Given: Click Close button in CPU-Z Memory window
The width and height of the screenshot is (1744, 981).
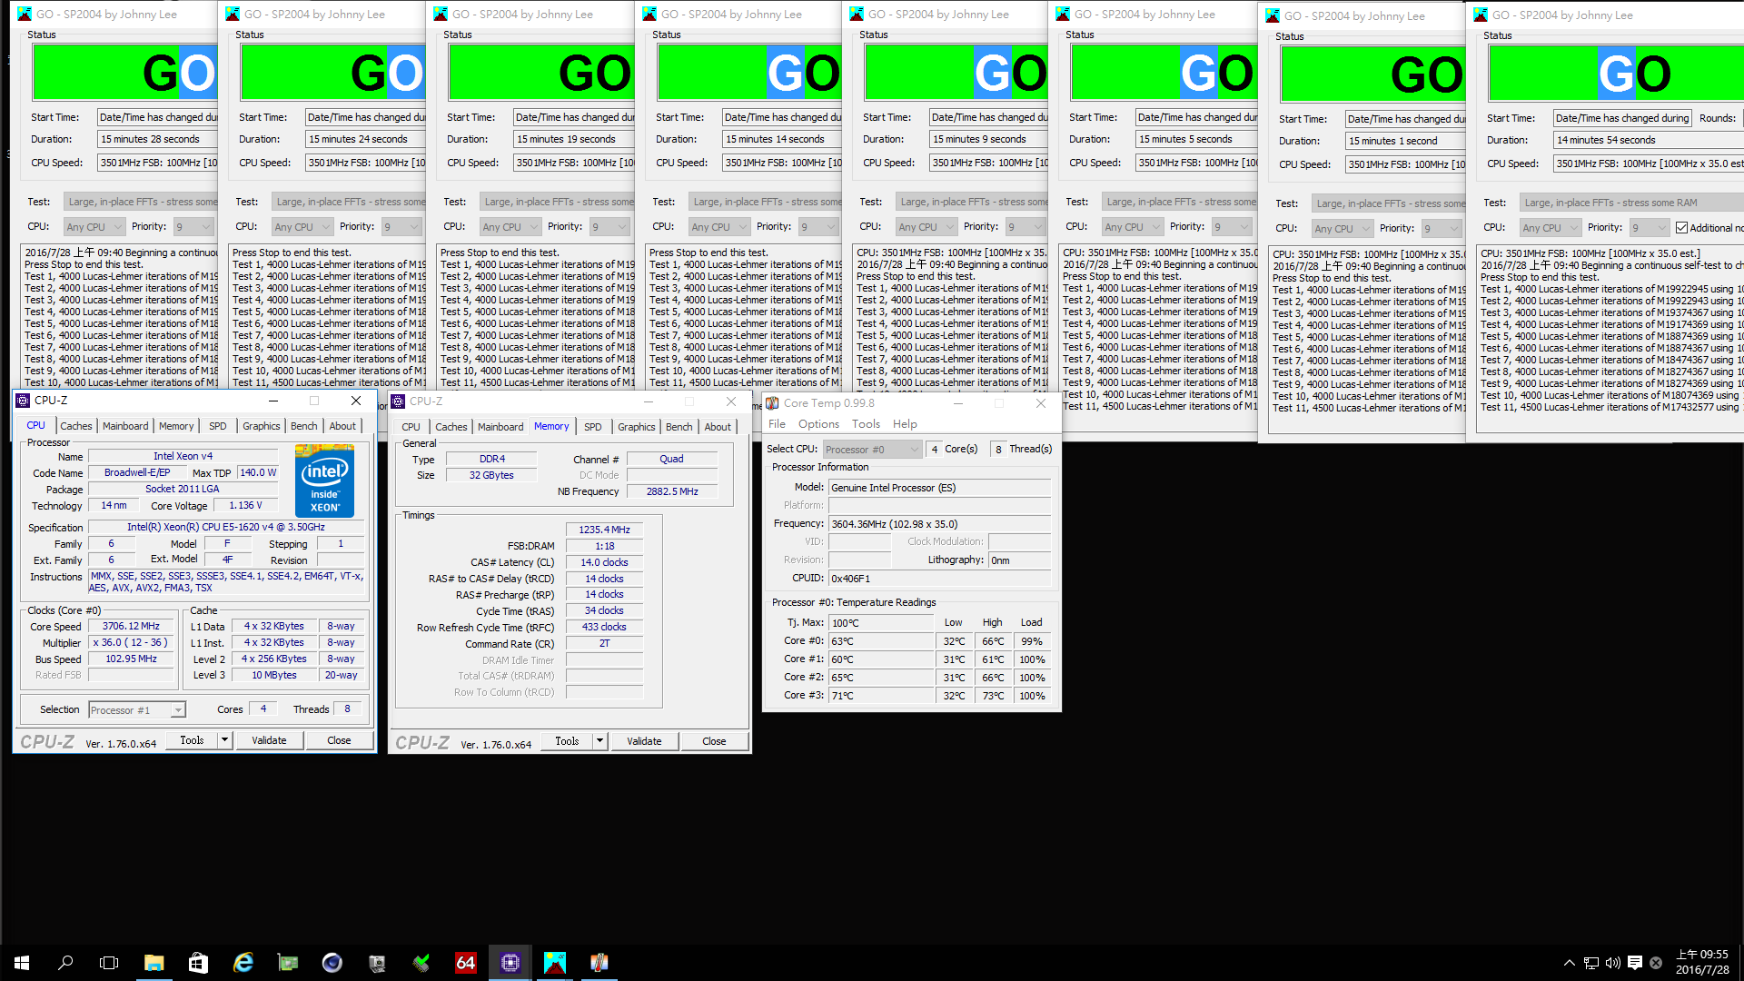Looking at the screenshot, I should [714, 741].
